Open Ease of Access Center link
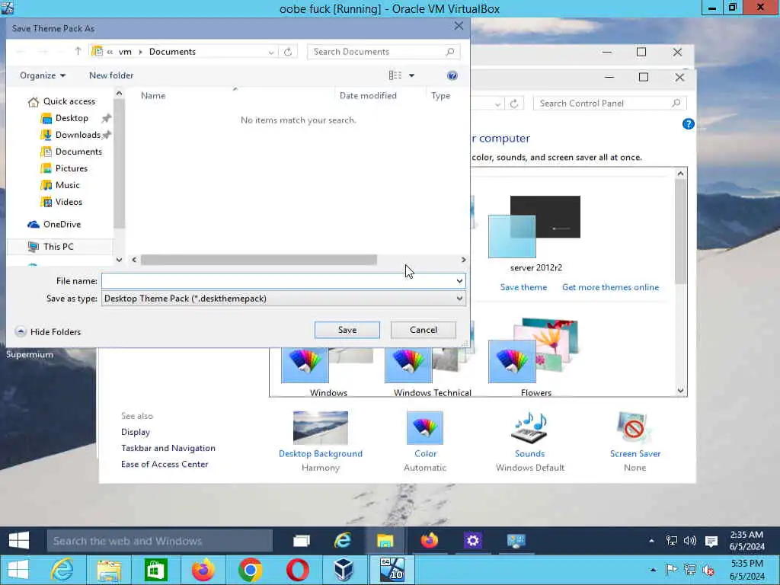Viewport: 780px width, 585px height. point(165,464)
